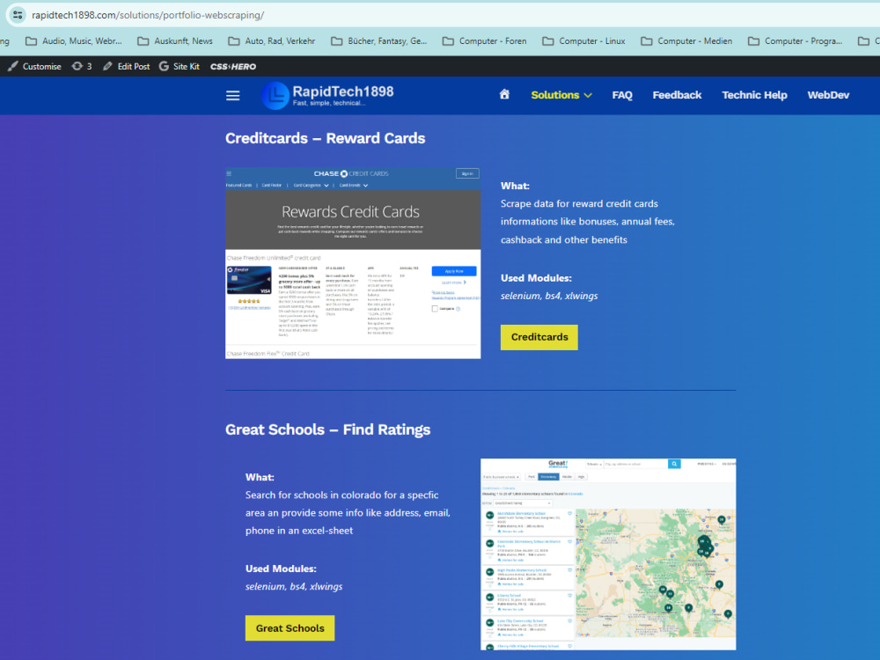Viewport: 880px width, 660px height.
Task: Click the yellow Great Schools button
Action: pos(290,628)
